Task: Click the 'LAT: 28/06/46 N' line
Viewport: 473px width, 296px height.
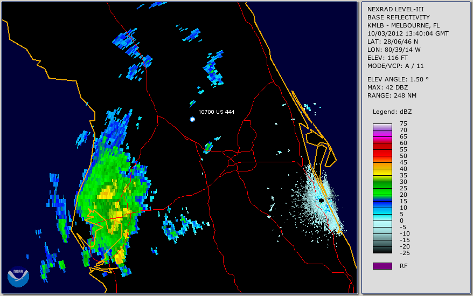Action: pos(392,42)
